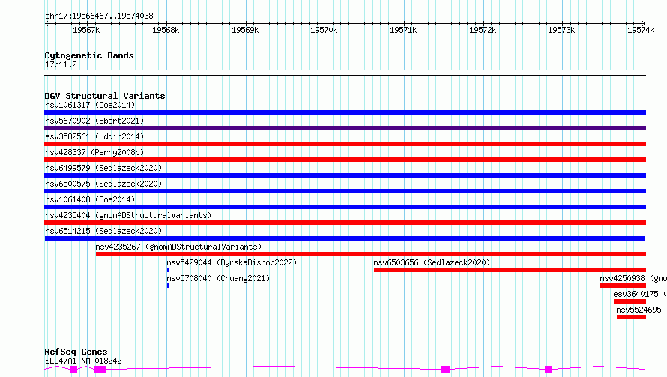Click the small blue mark under nsv5429044
667x377 pixels.
pyautogui.click(x=168, y=270)
